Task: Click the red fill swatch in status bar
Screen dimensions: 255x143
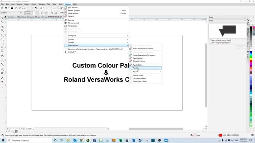Action: click(x=220, y=135)
